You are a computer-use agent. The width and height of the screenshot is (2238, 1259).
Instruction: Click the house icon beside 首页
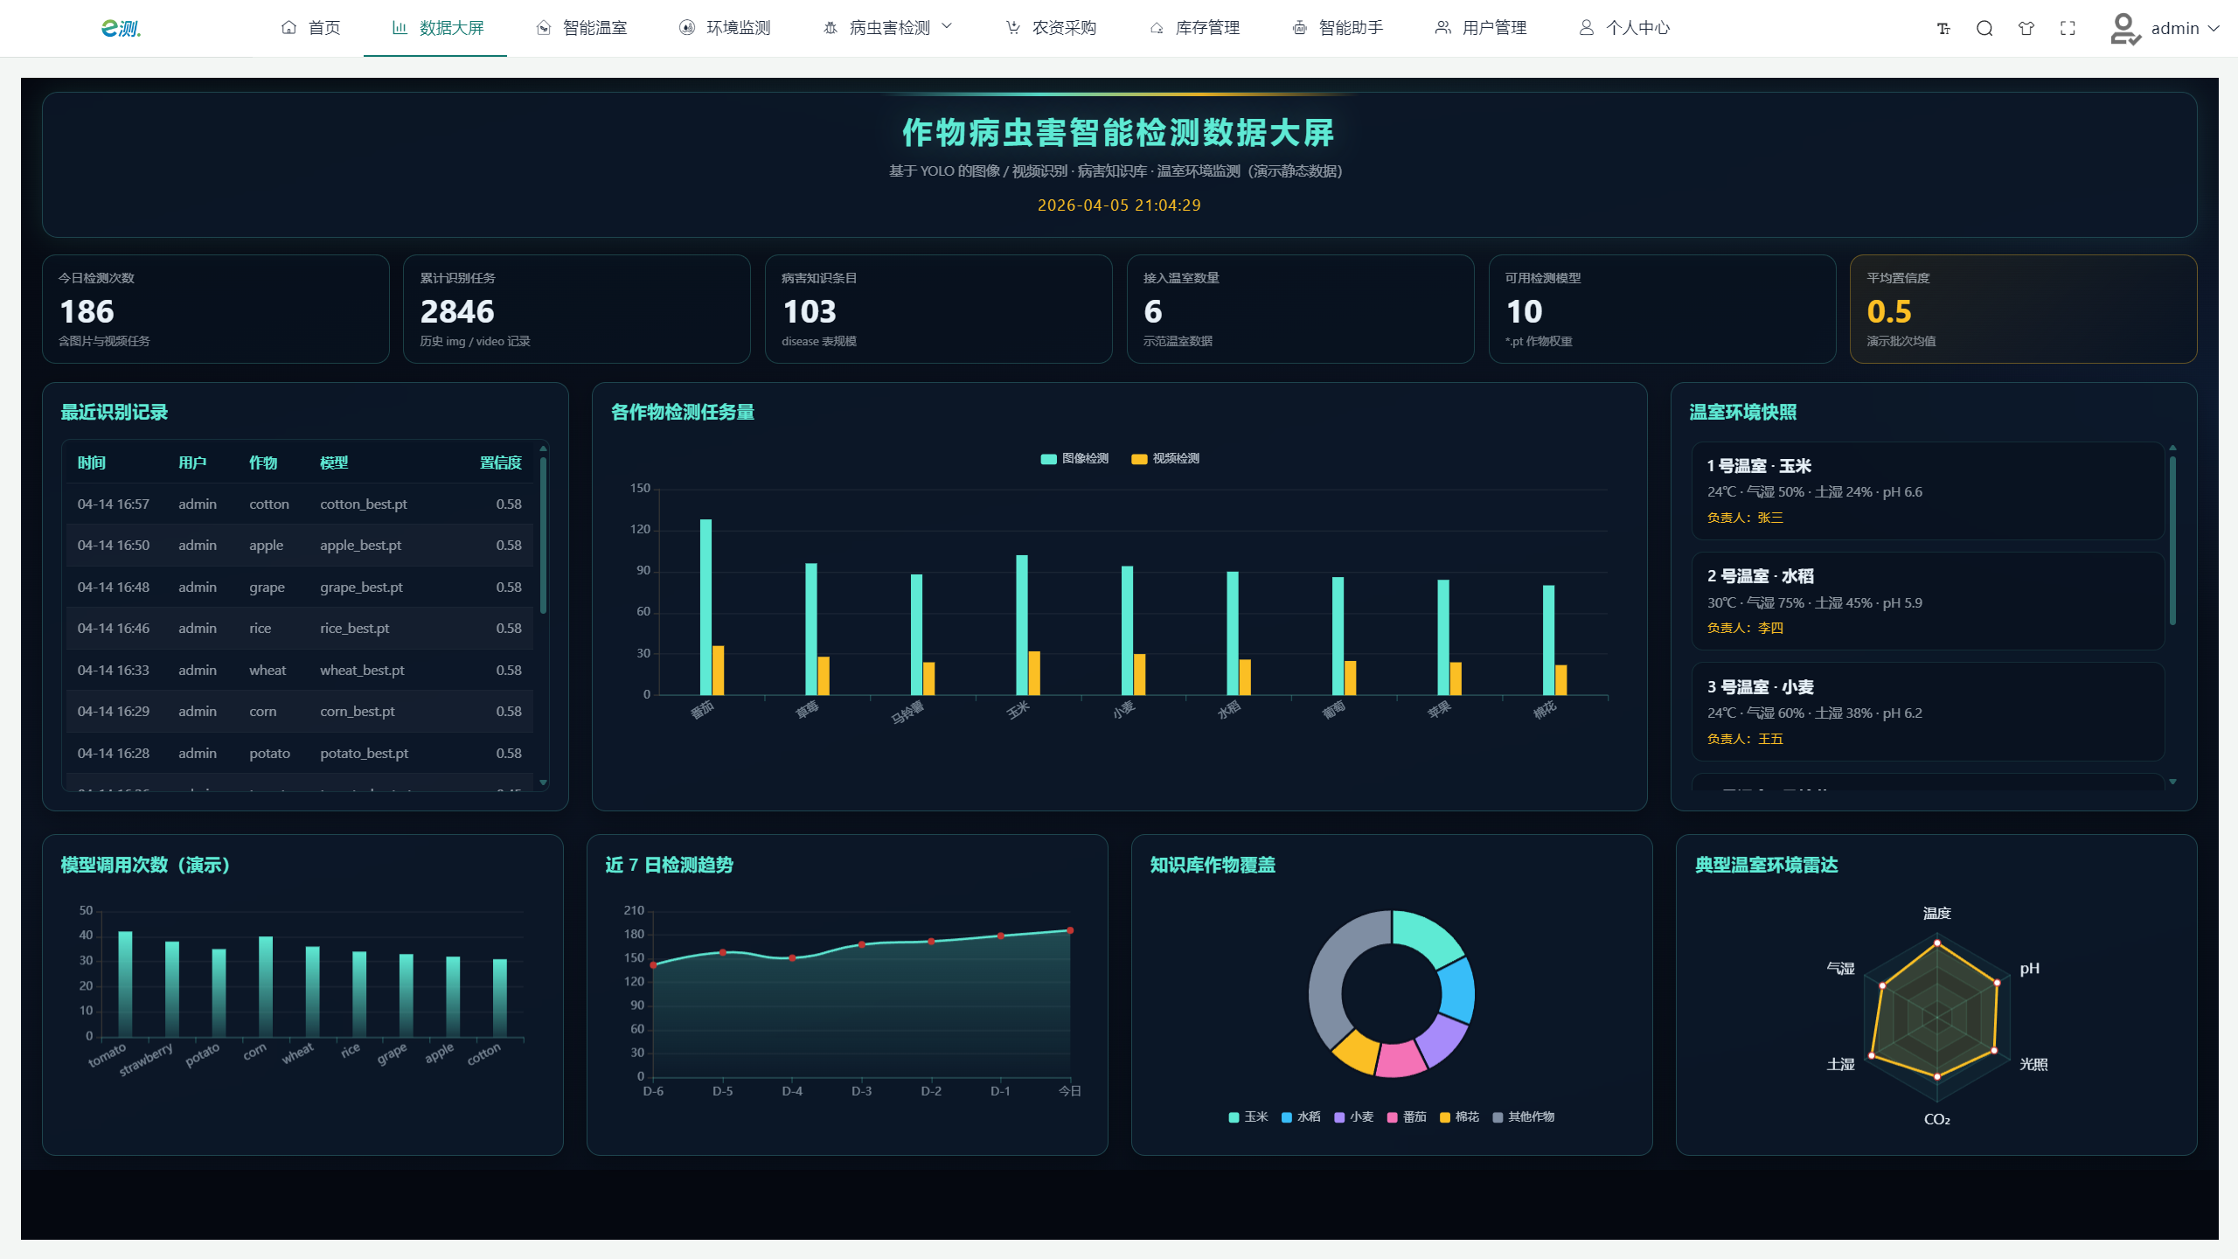coord(288,28)
